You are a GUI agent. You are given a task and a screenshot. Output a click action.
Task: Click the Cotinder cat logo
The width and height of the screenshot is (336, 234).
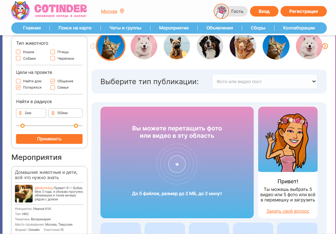20,11
